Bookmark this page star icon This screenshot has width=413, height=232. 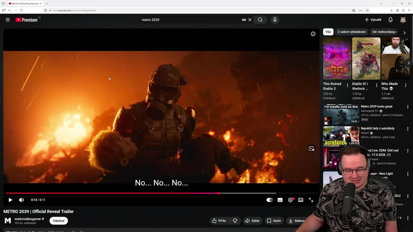coord(367,10)
